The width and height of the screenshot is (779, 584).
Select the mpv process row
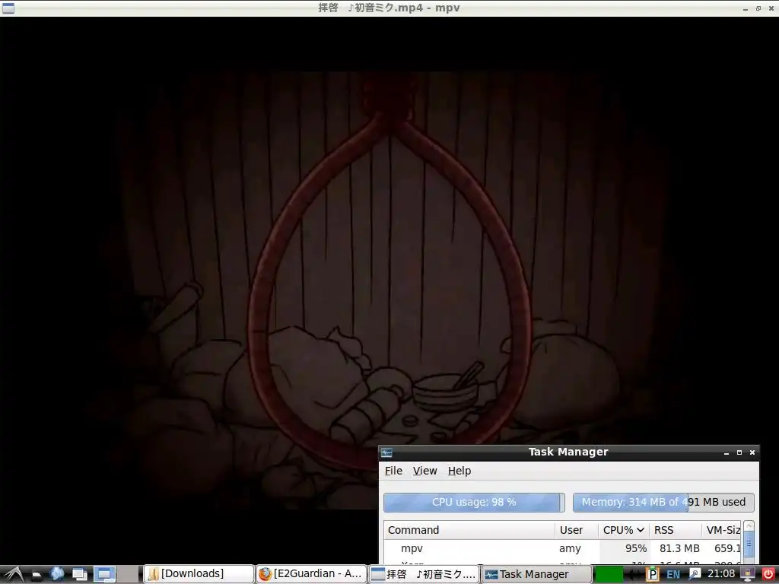(x=562, y=549)
